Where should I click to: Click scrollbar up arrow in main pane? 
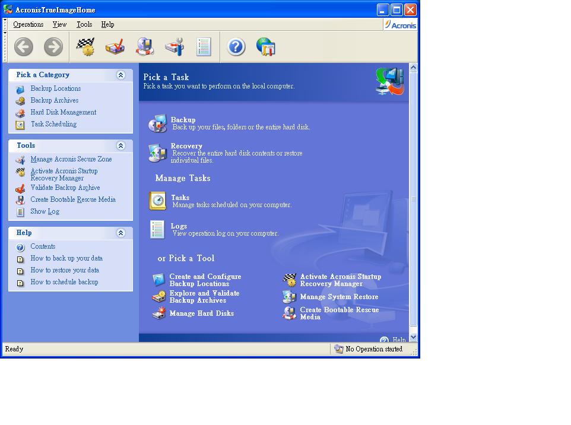[x=413, y=68]
